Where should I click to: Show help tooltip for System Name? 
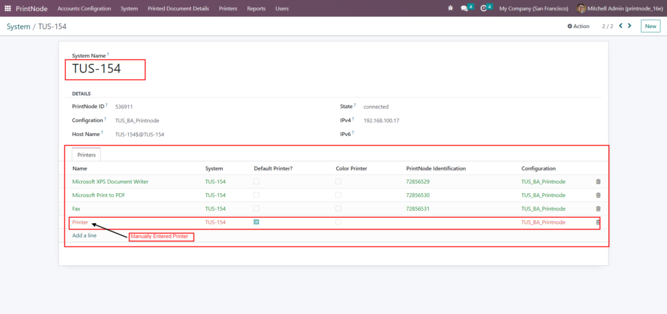(108, 55)
